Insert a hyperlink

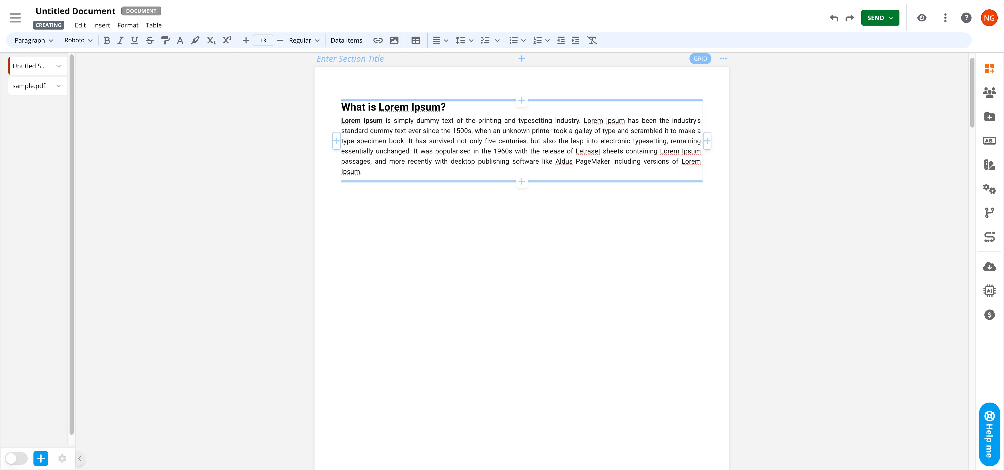(x=378, y=40)
